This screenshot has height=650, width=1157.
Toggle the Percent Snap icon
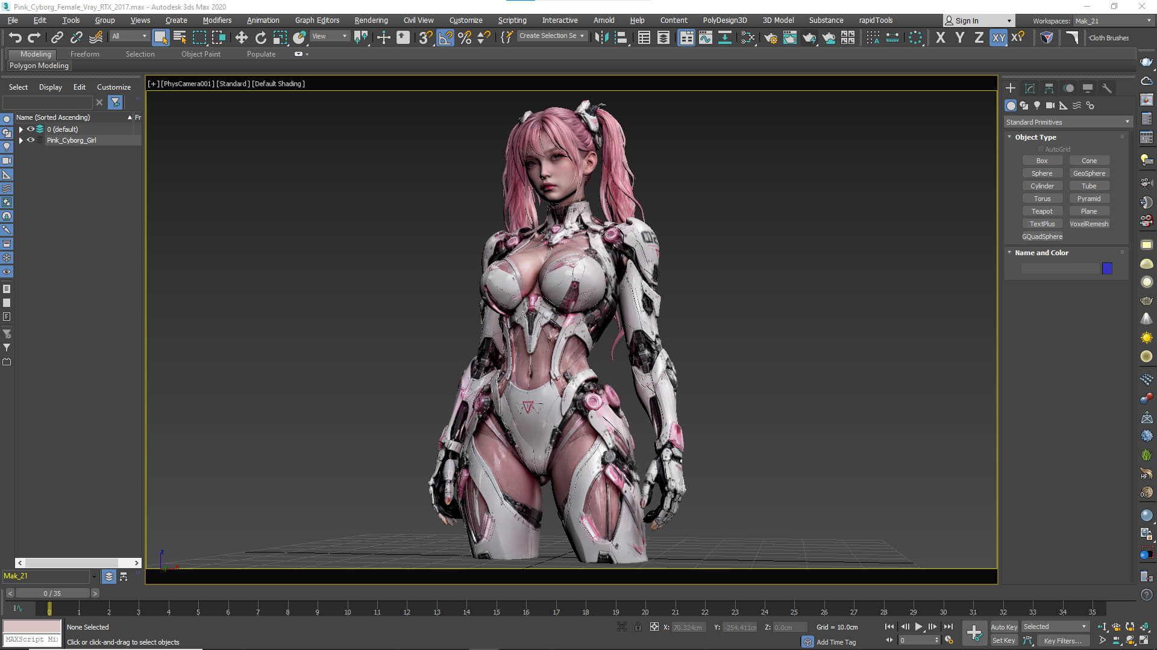[465, 38]
